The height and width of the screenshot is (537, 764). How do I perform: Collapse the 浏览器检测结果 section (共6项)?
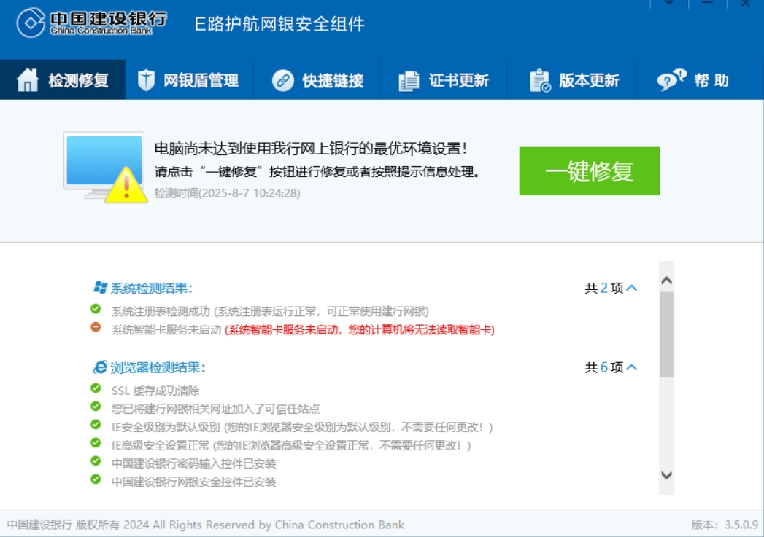pos(631,367)
